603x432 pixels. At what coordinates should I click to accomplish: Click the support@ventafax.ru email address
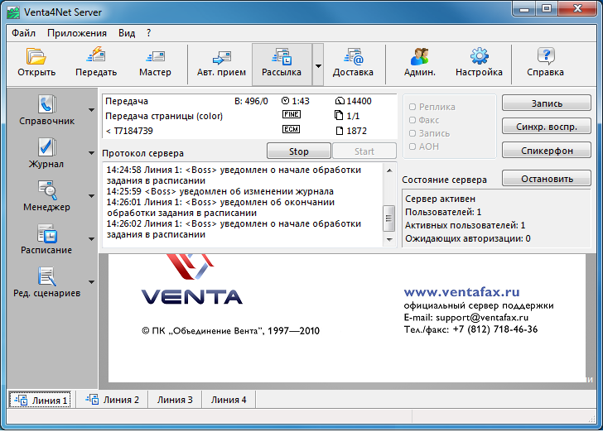coord(482,318)
